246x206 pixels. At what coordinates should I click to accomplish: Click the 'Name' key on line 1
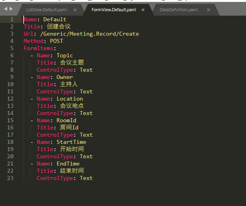[x=30, y=19]
